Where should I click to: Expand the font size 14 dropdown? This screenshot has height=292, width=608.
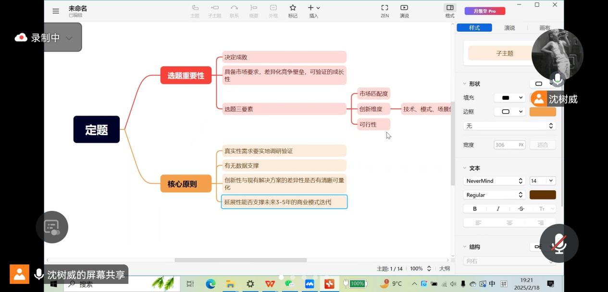pyautogui.click(x=543, y=181)
